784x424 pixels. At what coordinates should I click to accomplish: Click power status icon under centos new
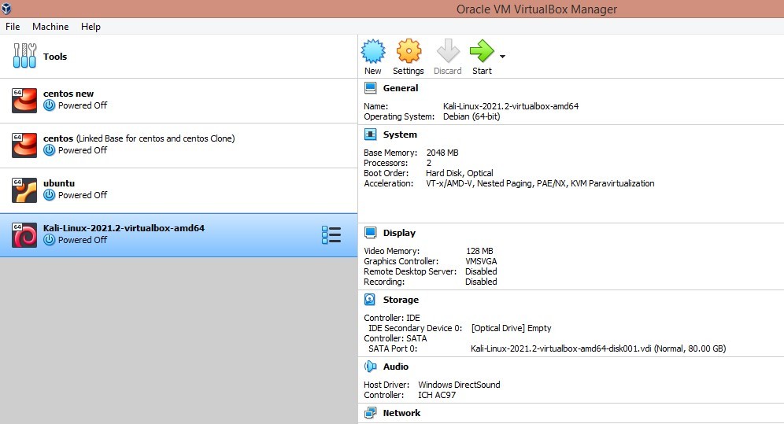pos(49,105)
